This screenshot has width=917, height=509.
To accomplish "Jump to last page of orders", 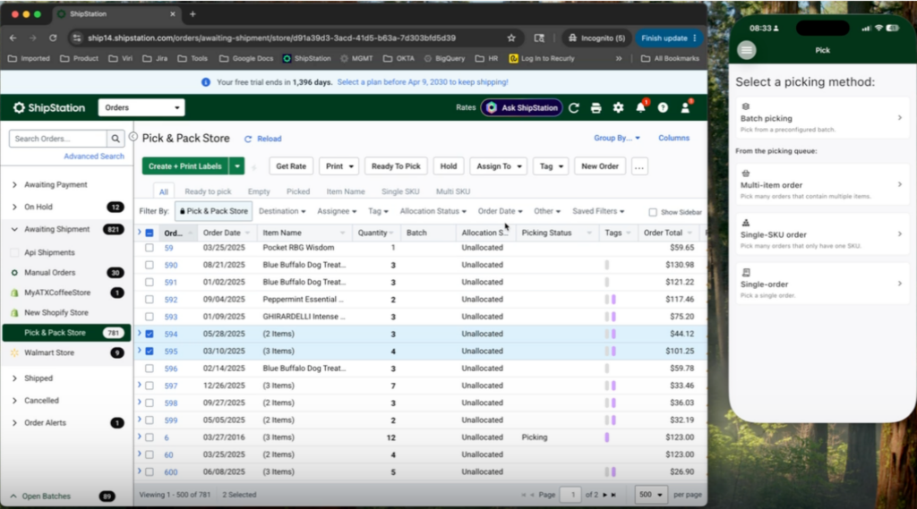I will [x=613, y=495].
